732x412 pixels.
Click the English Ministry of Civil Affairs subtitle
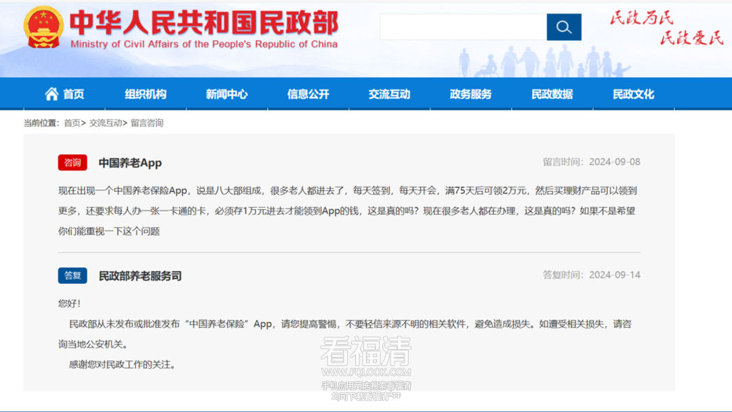coord(204,44)
